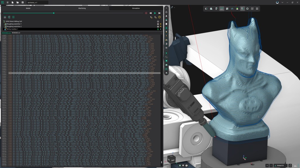Toggle cutting tool visibility icon

point(166,36)
